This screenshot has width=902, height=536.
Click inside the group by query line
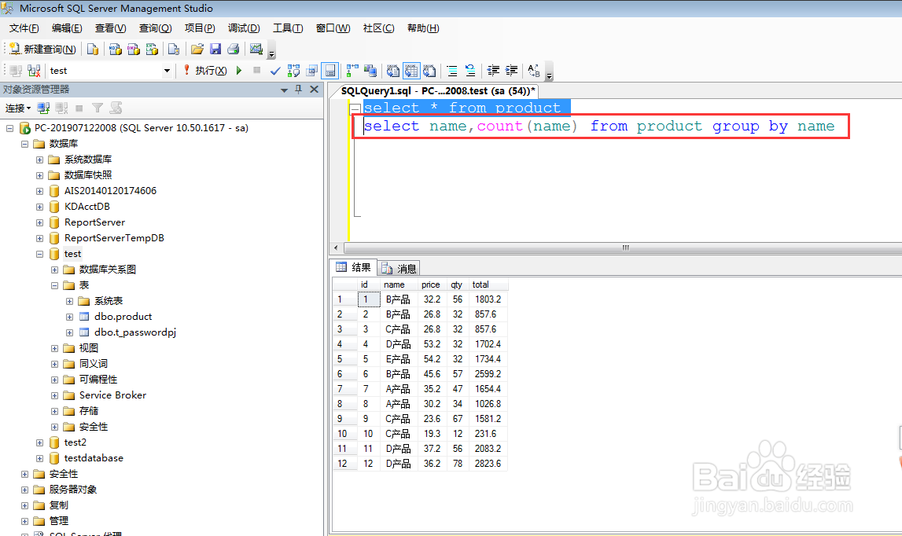[x=598, y=126]
